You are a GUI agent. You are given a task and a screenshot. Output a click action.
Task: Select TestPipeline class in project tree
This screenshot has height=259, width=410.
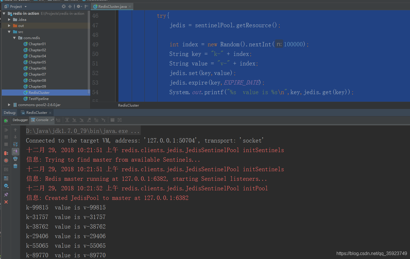coord(39,99)
